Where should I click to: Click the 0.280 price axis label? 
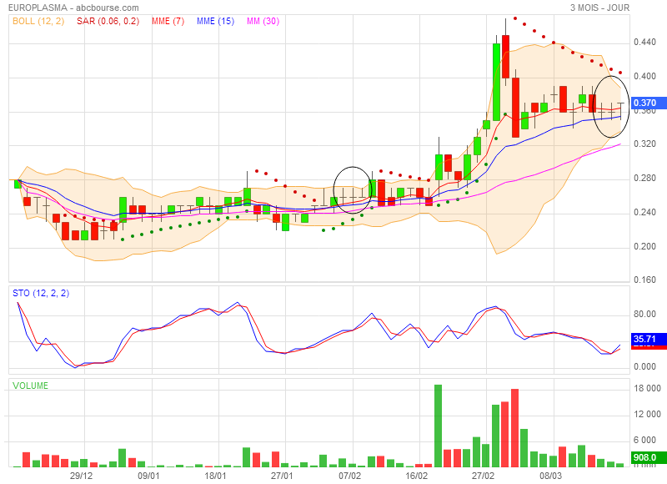click(644, 178)
